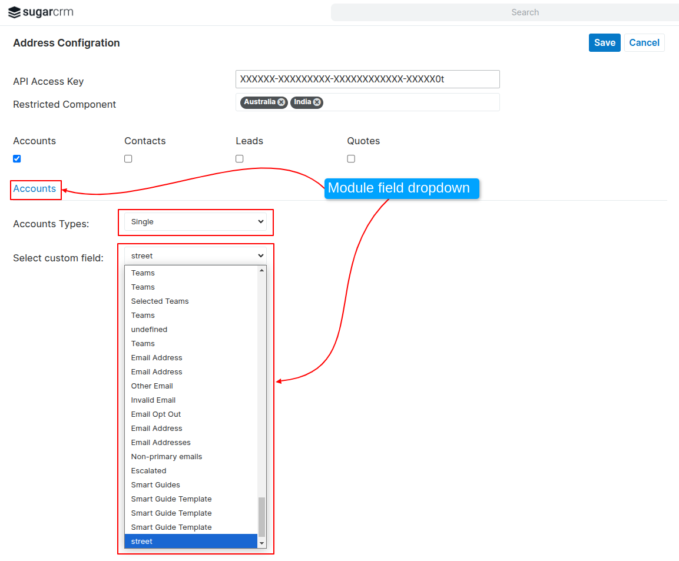Focus the API Access Key field

click(367, 79)
